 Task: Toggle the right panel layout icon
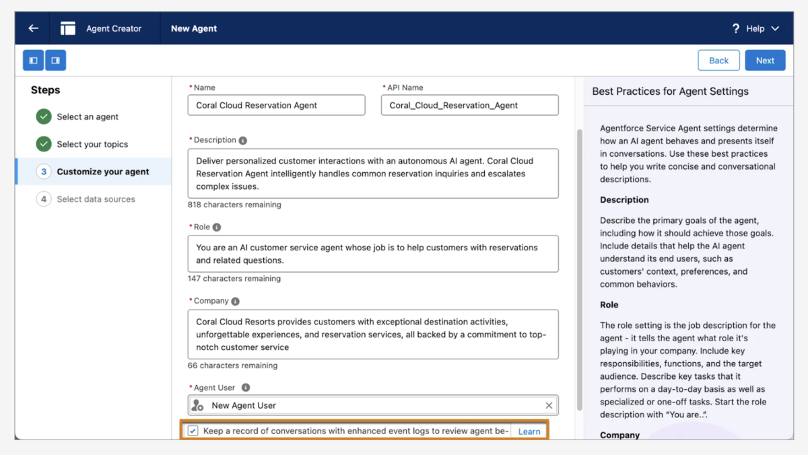point(55,61)
